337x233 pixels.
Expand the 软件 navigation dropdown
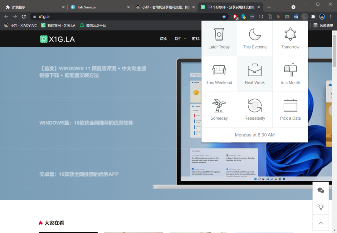pos(180,39)
